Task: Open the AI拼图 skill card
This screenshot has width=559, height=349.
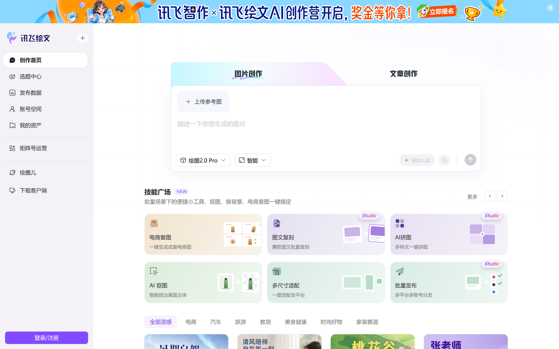Action: 449,234
